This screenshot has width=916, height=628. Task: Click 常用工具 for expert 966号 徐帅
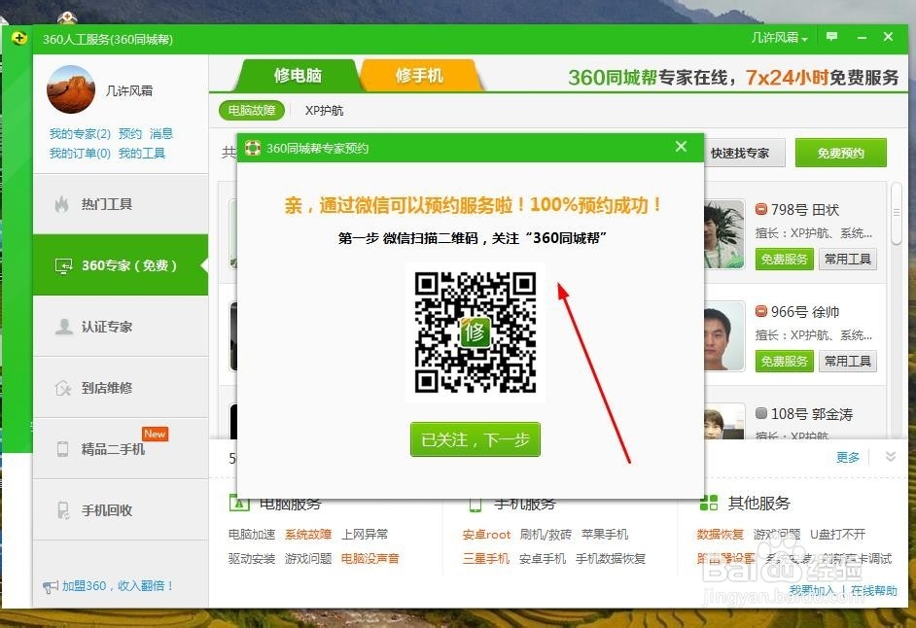pyautogui.click(x=848, y=361)
